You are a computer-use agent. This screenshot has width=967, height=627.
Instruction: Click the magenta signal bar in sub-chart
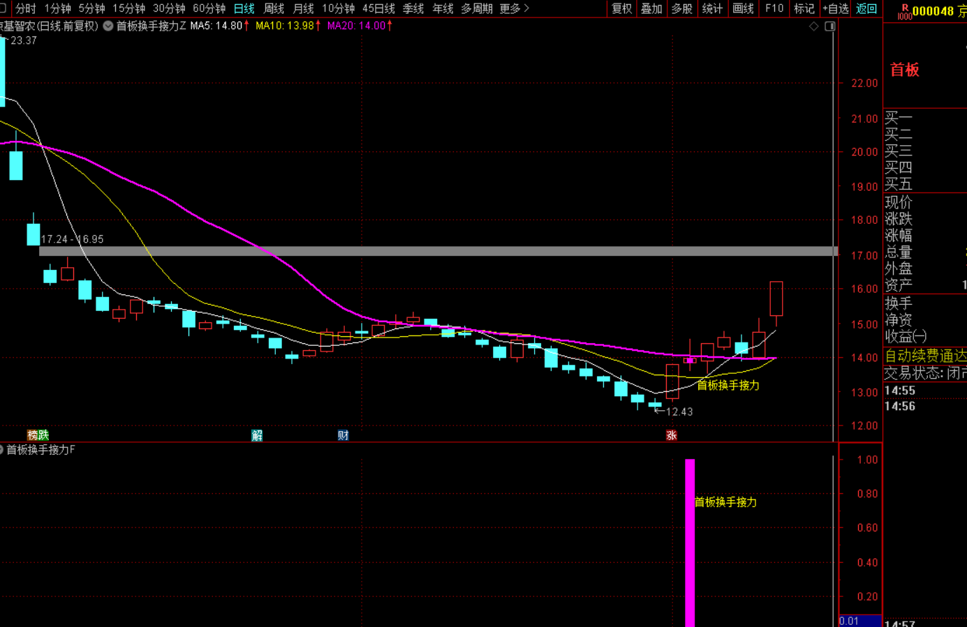pyautogui.click(x=690, y=543)
